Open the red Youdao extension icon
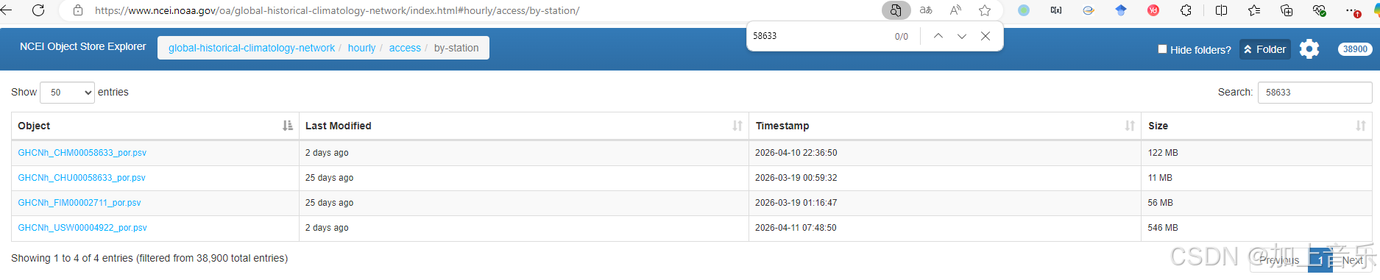1380x280 pixels. tap(1153, 10)
